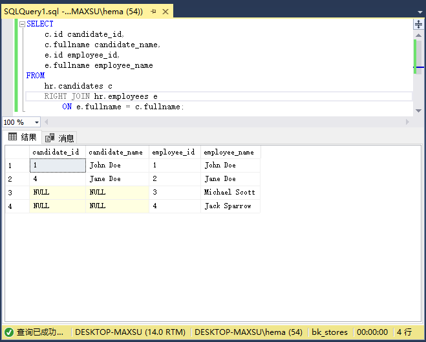Click employee_name cell Jane Doe
426x342 pixels.
point(230,179)
